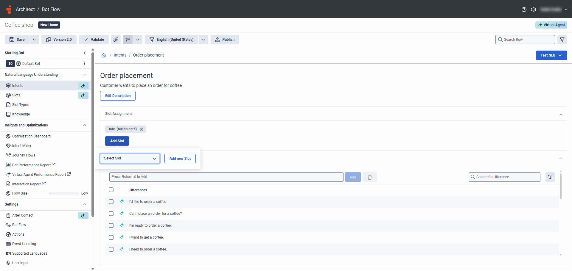
Task: Select checkbox for "I want to get a coffee."
Action: click(x=111, y=237)
